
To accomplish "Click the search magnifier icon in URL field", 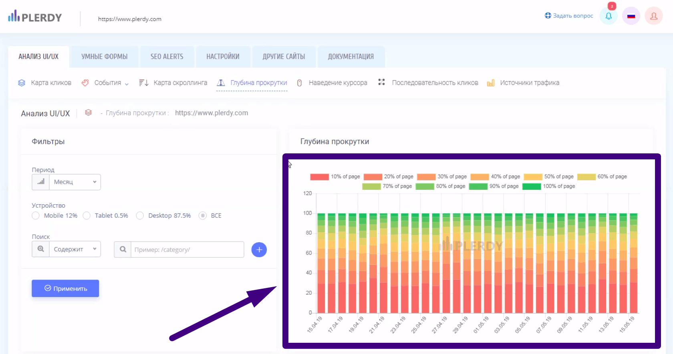I will (x=123, y=249).
